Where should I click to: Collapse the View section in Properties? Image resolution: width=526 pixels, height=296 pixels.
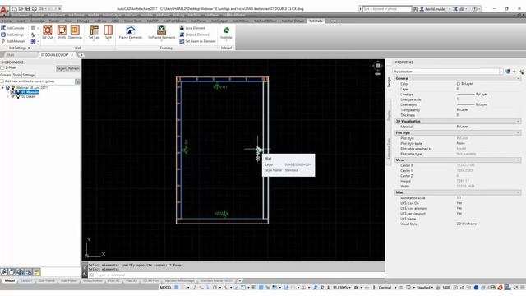519,160
